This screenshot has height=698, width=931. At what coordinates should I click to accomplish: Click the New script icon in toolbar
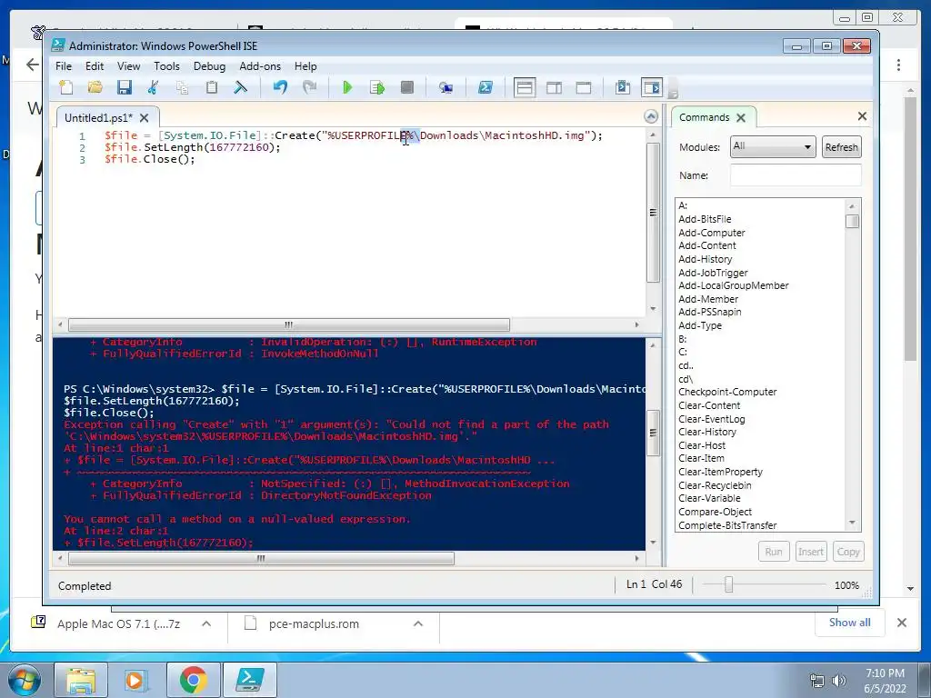click(66, 88)
